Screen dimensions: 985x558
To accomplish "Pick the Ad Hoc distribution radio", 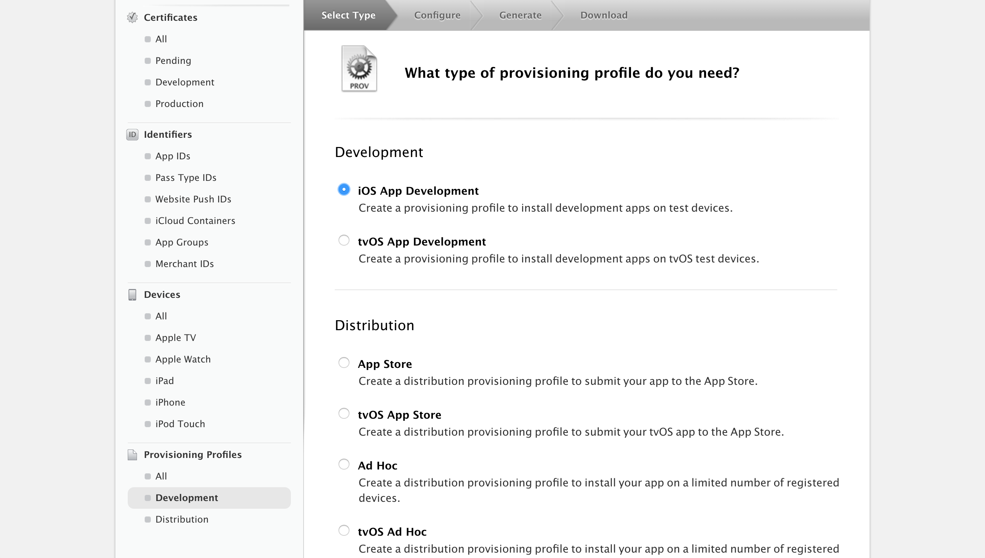I will point(344,464).
